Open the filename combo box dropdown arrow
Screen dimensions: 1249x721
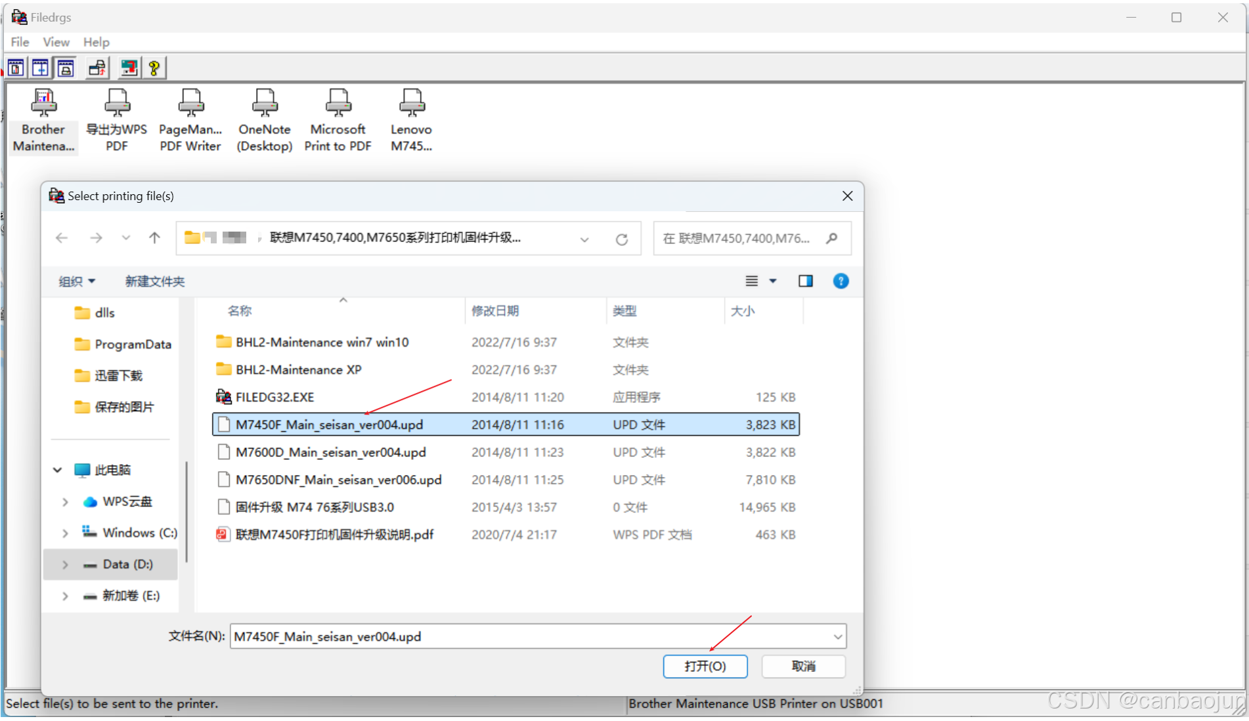point(838,637)
